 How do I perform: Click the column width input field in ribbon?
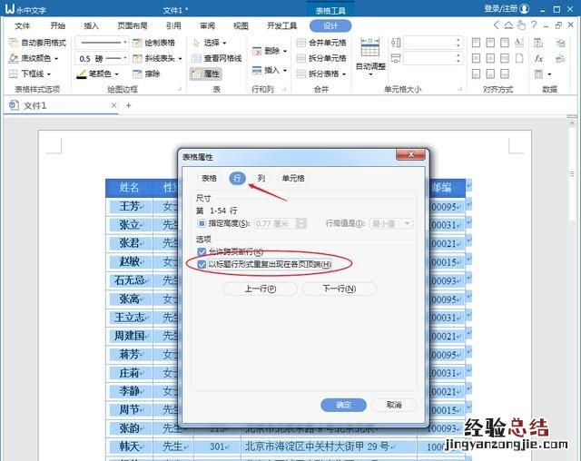tap(433, 58)
